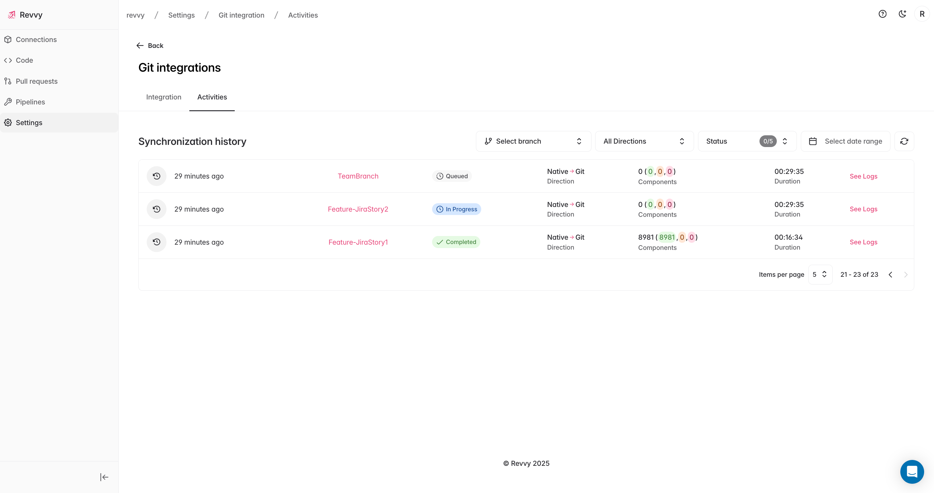Open user avatar R menu

pos(922,14)
